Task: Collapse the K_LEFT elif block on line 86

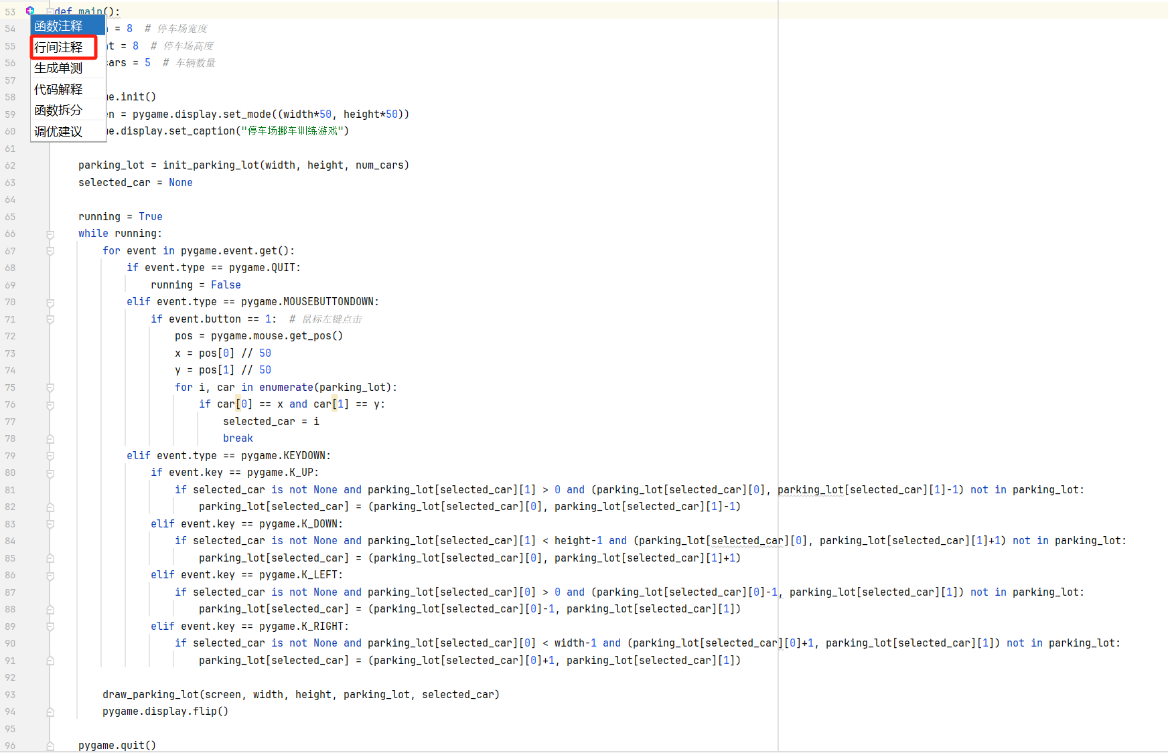Action: (50, 576)
